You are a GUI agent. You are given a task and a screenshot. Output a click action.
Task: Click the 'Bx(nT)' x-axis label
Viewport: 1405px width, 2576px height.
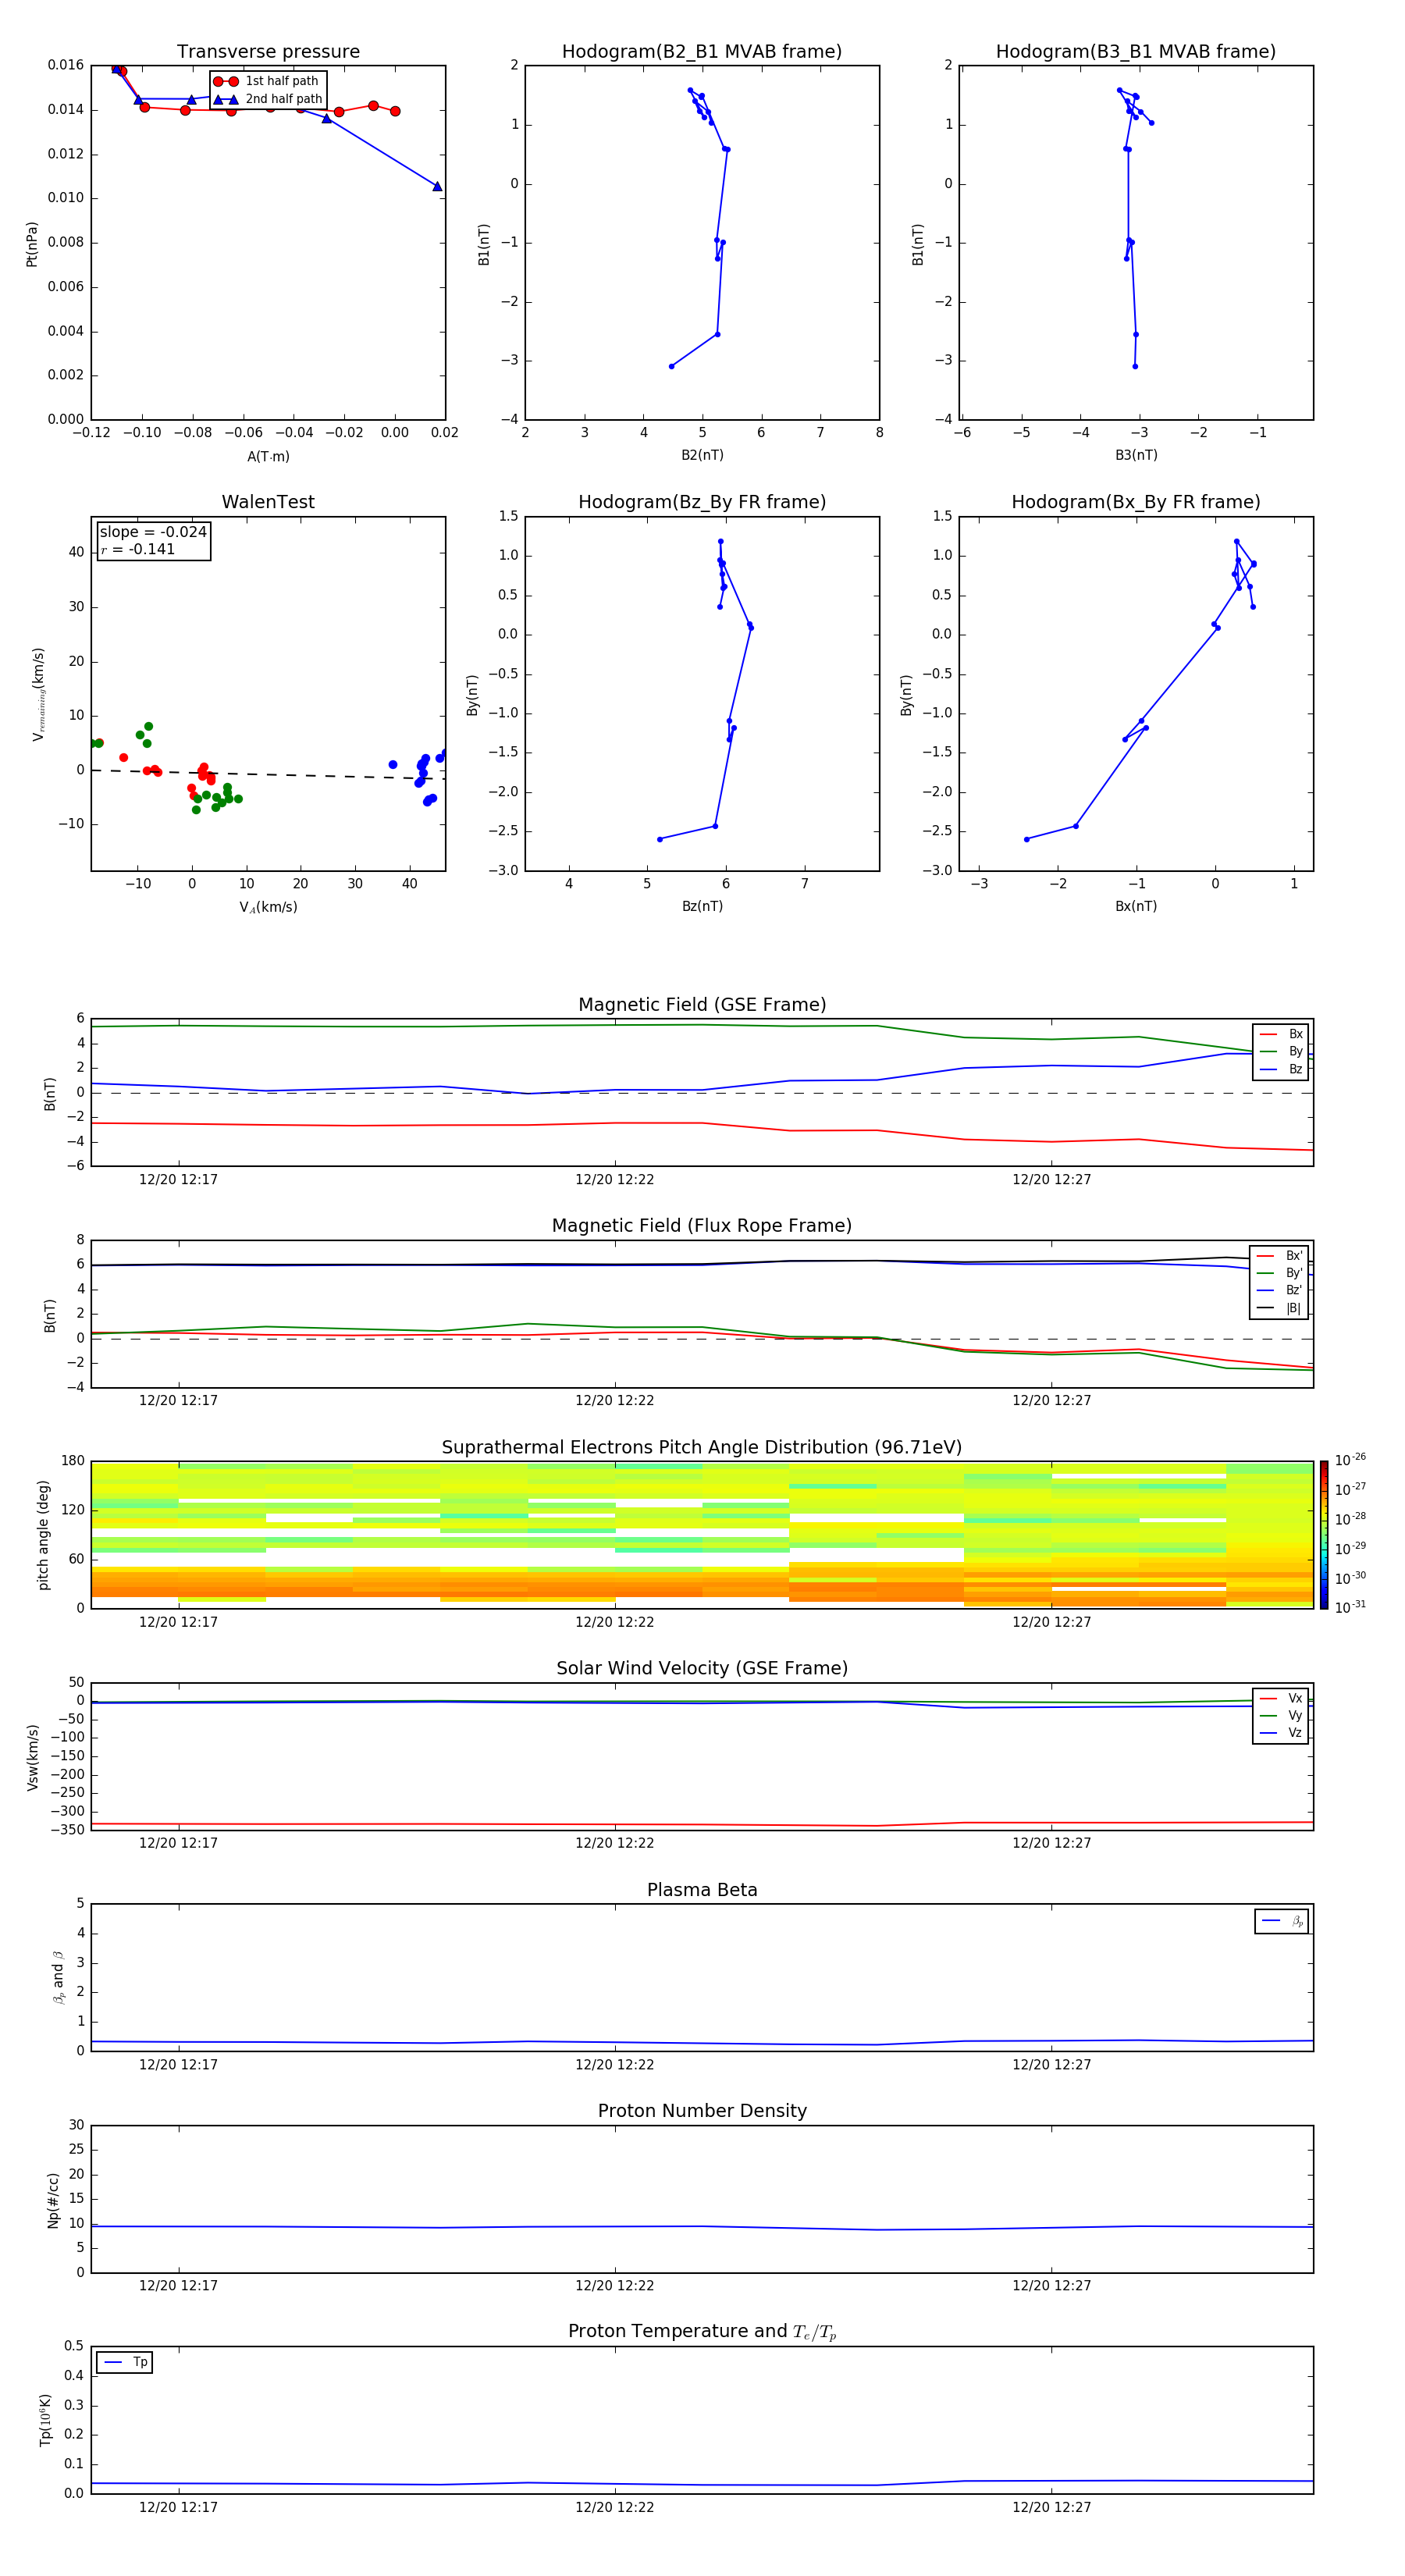[x=1136, y=906]
